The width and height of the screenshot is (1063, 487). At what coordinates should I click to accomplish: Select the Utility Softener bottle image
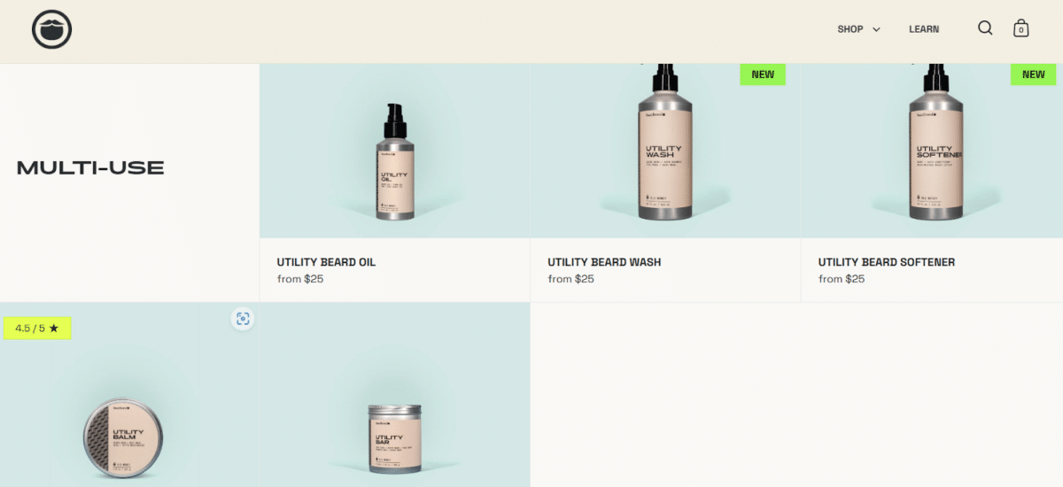(x=937, y=142)
